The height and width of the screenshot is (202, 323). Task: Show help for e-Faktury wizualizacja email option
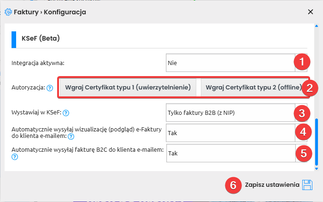70,137
